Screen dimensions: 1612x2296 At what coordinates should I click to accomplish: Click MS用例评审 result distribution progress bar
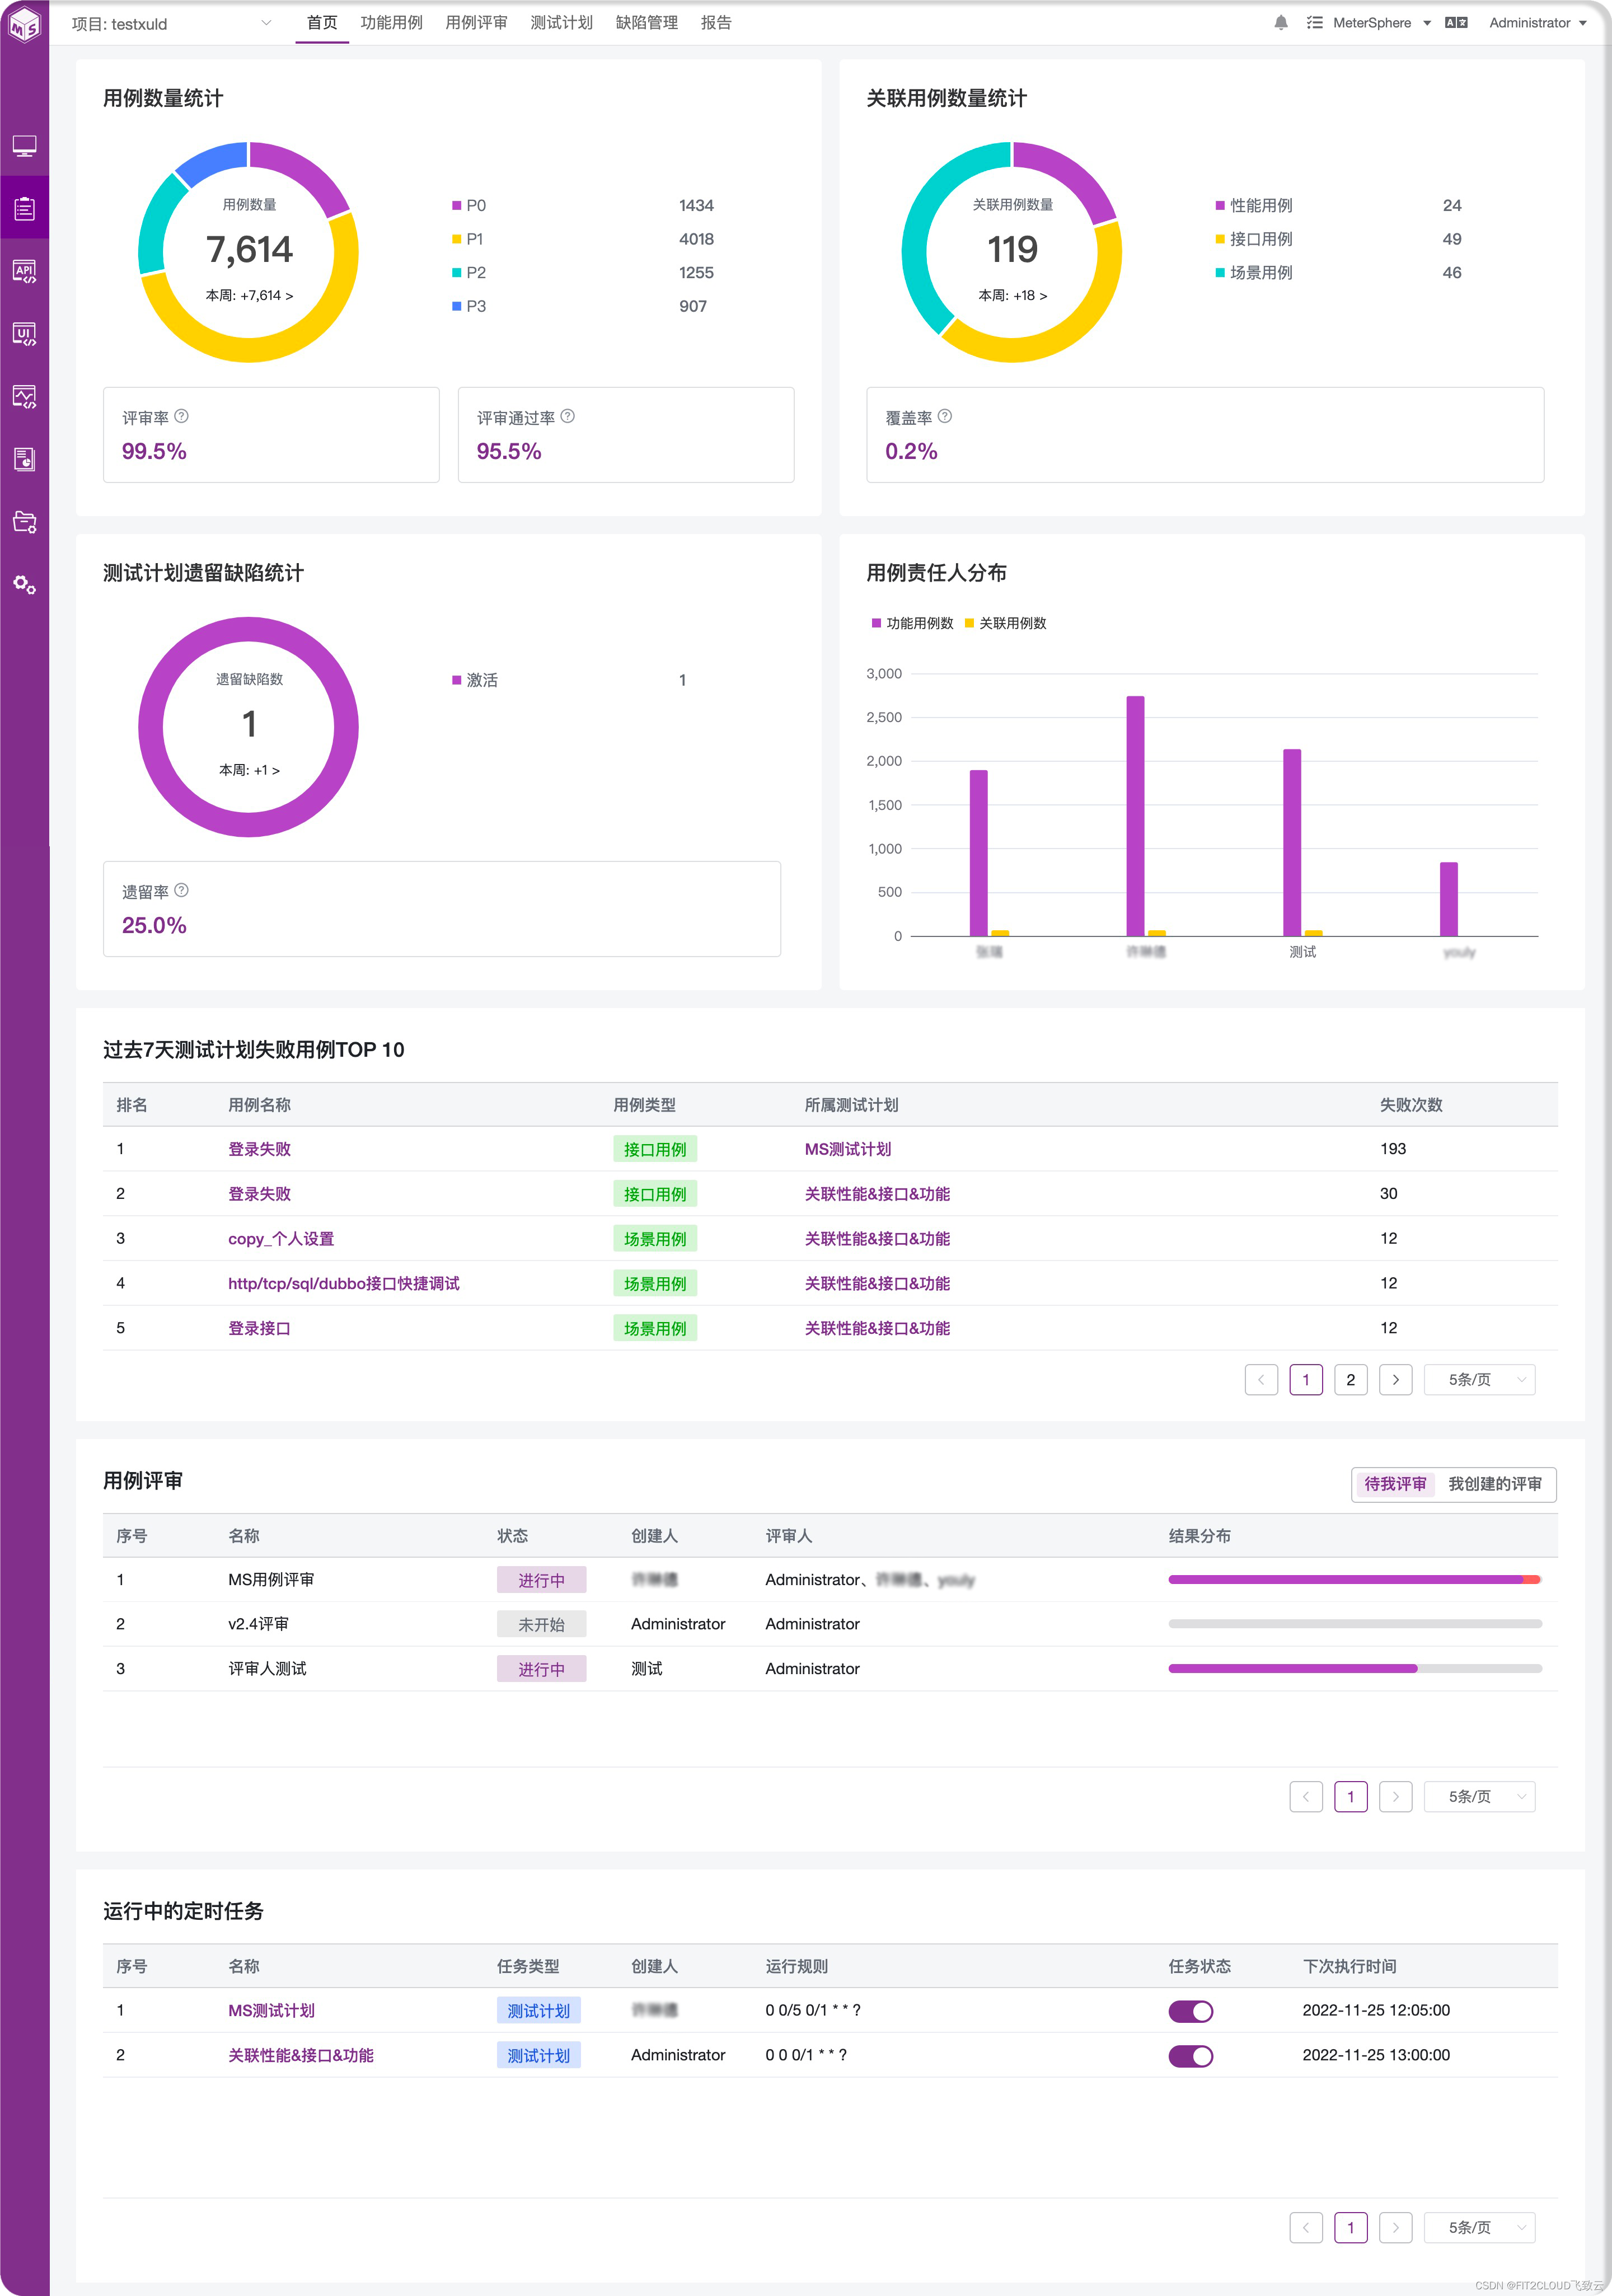point(1354,1580)
